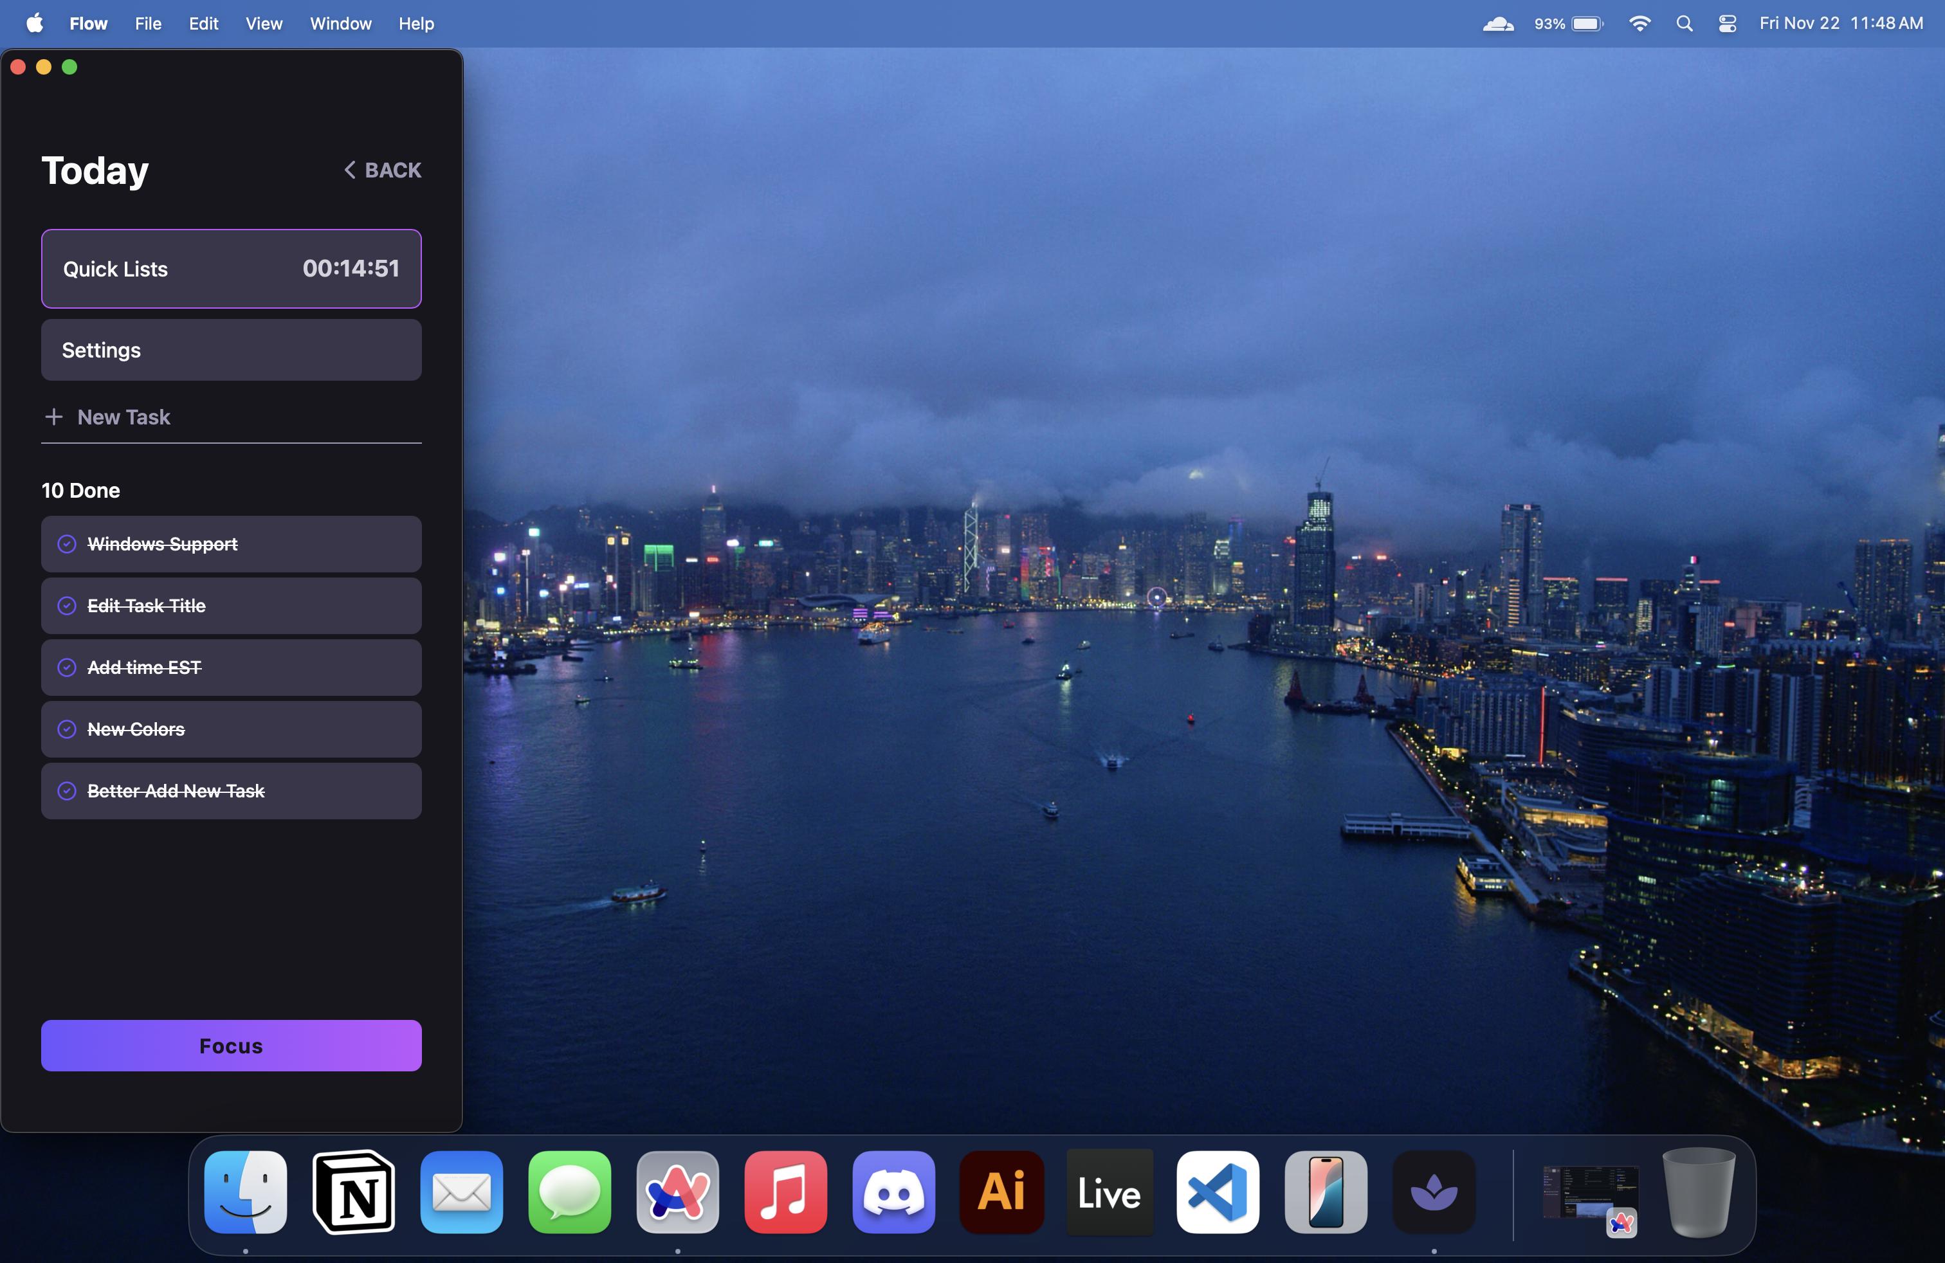The width and height of the screenshot is (1945, 1263).
Task: Open the View menu
Action: 264,24
